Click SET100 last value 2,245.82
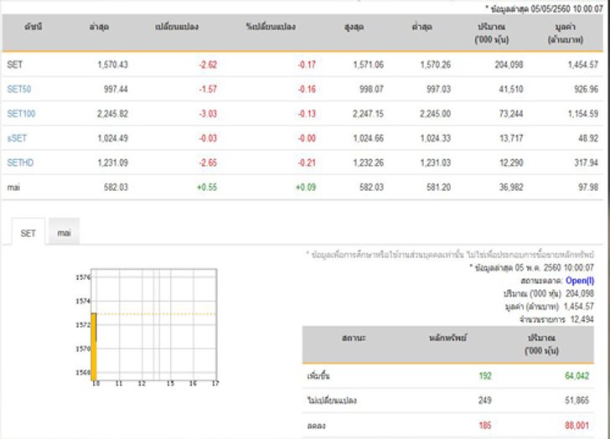This screenshot has height=439, width=610. pyautogui.click(x=112, y=114)
